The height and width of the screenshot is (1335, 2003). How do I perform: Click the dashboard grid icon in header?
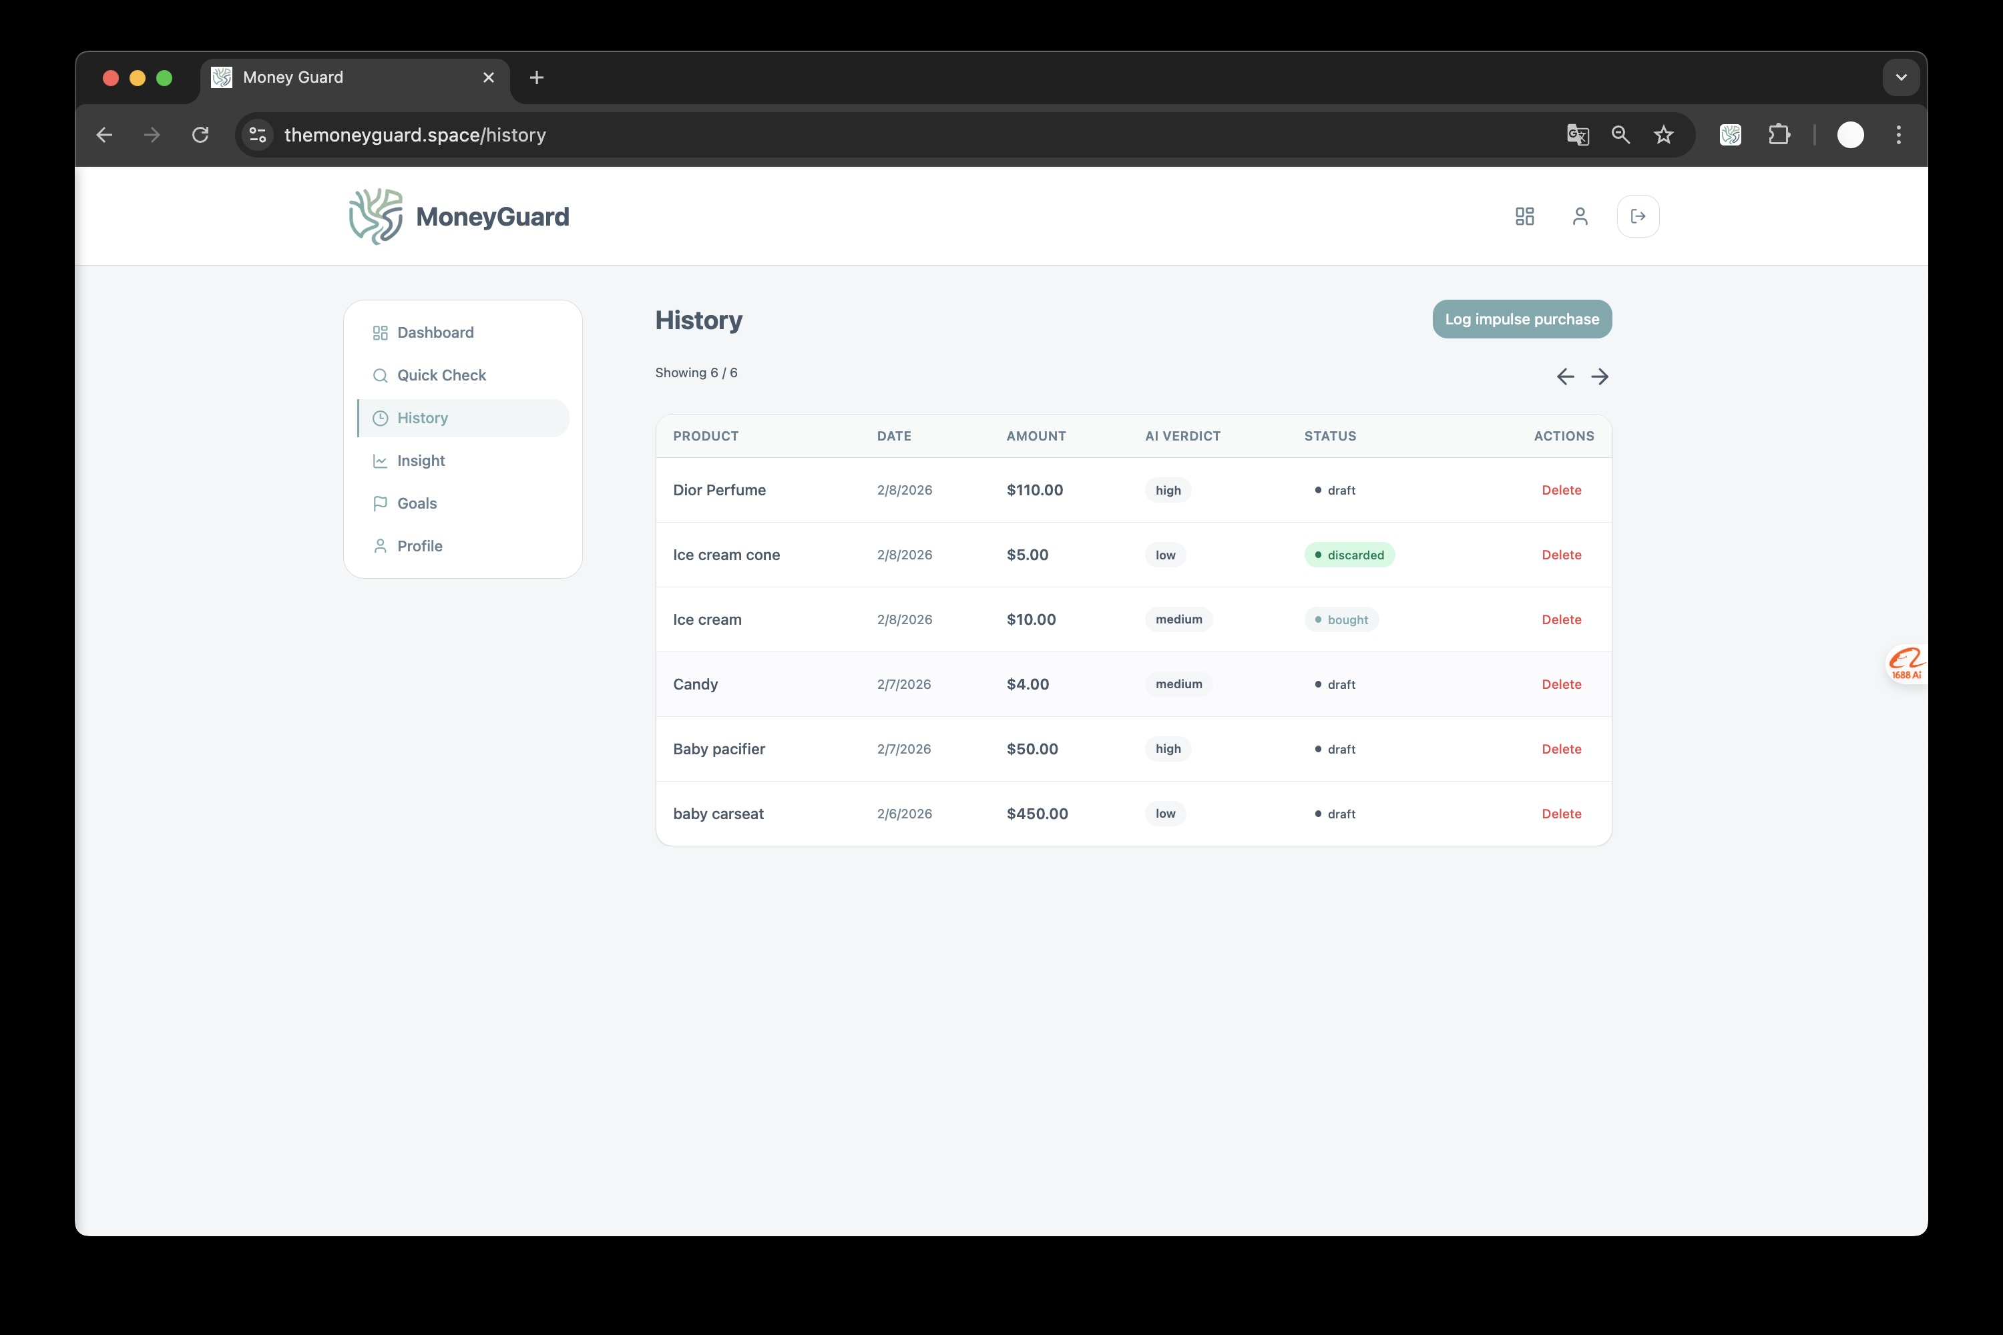(1524, 216)
